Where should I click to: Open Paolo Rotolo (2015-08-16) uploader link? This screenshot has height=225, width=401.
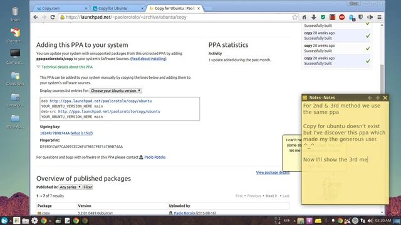point(195,213)
